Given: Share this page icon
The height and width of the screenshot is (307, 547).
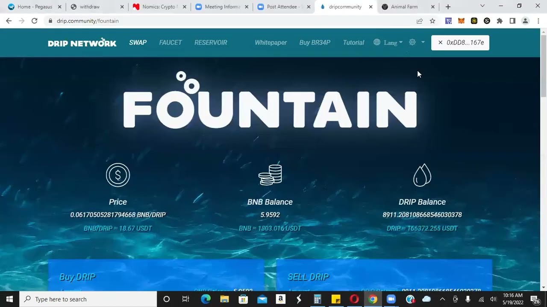Looking at the screenshot, I should point(420,21).
